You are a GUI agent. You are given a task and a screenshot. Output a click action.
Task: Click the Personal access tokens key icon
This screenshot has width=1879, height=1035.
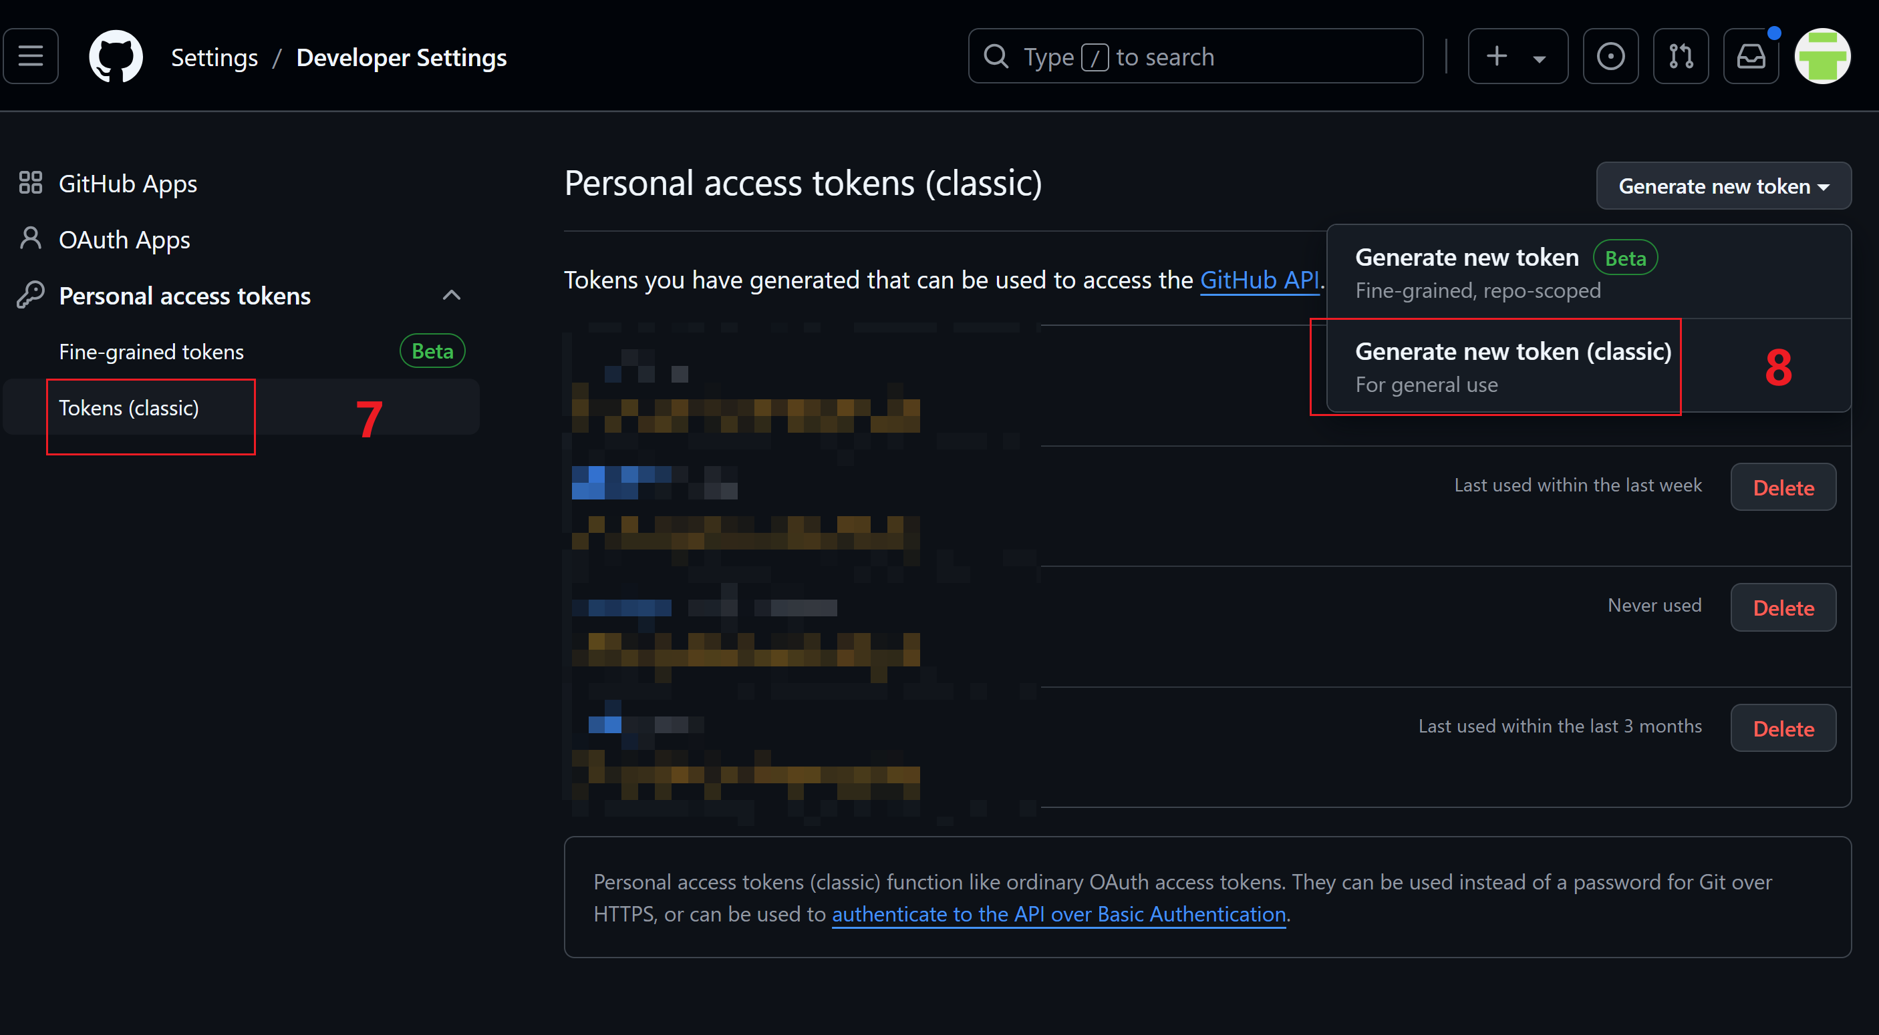click(31, 295)
